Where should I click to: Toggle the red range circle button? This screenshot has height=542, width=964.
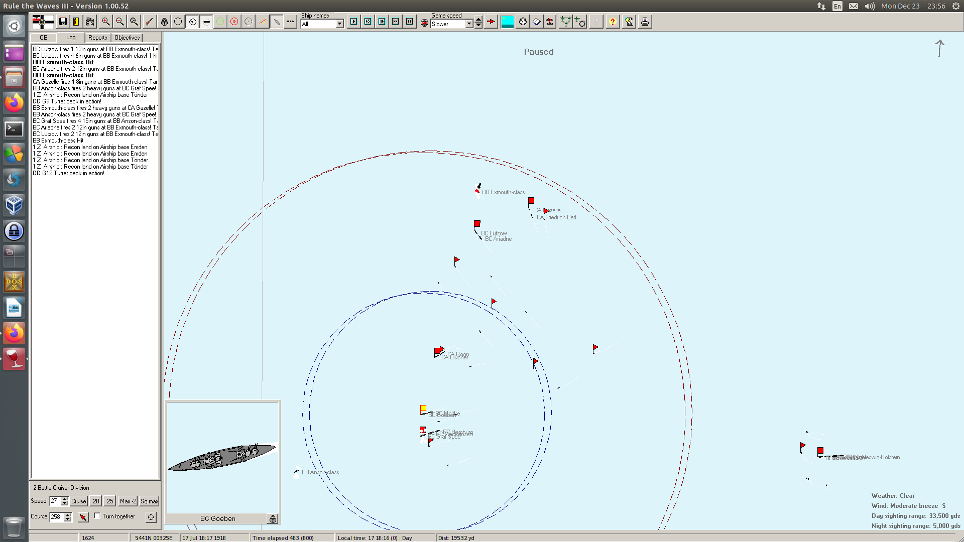coord(234,22)
